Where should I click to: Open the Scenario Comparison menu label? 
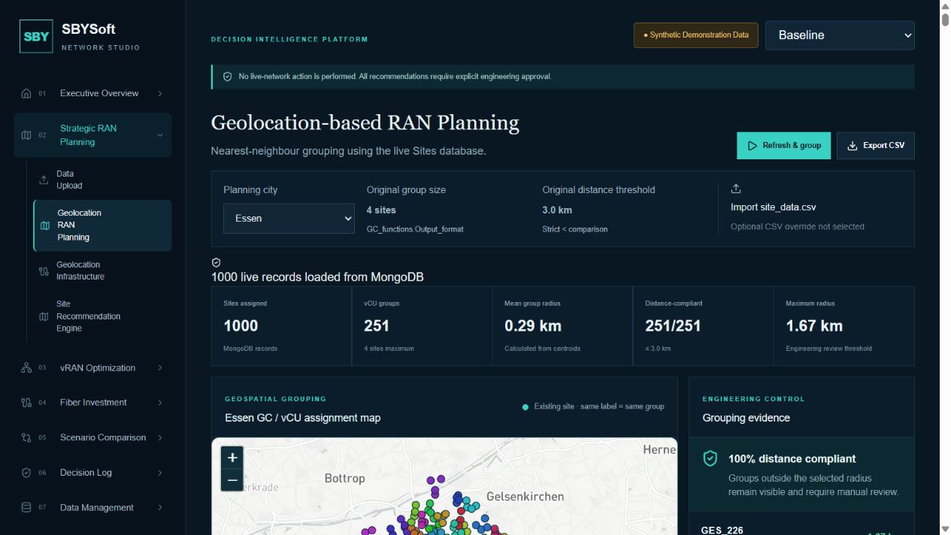[103, 437]
